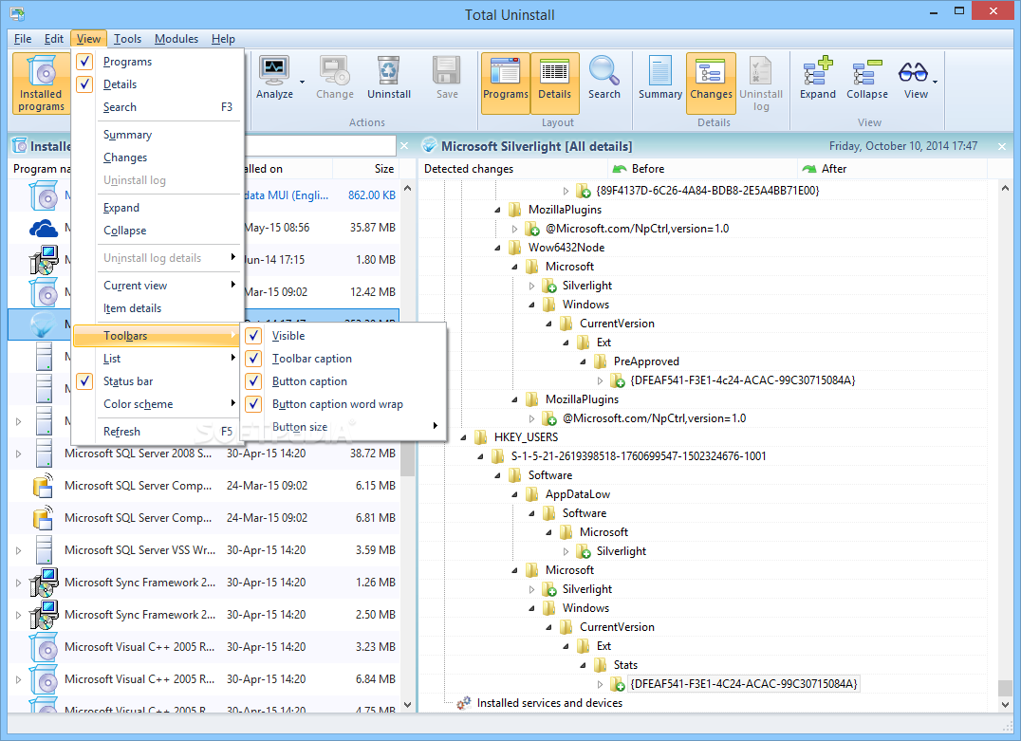The image size is (1021, 741).
Task: Click the Search magnifier icon
Action: tap(604, 70)
